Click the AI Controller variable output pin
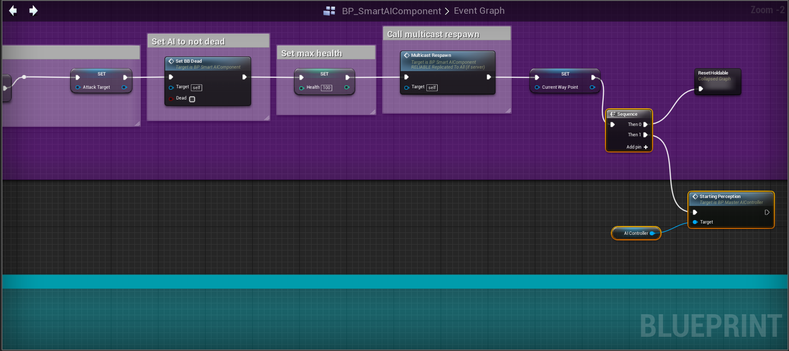 [652, 233]
